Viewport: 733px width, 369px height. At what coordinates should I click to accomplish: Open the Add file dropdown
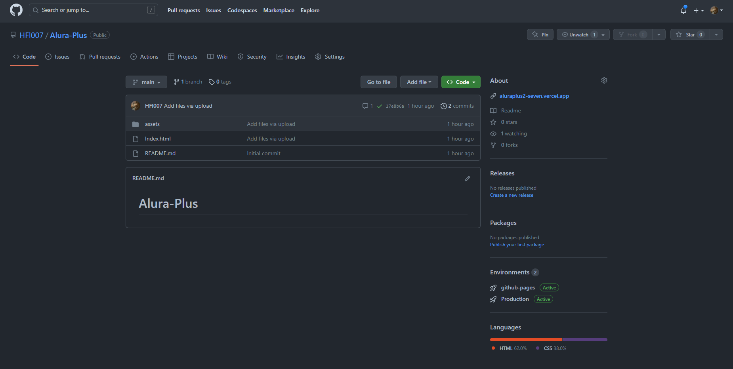(419, 82)
